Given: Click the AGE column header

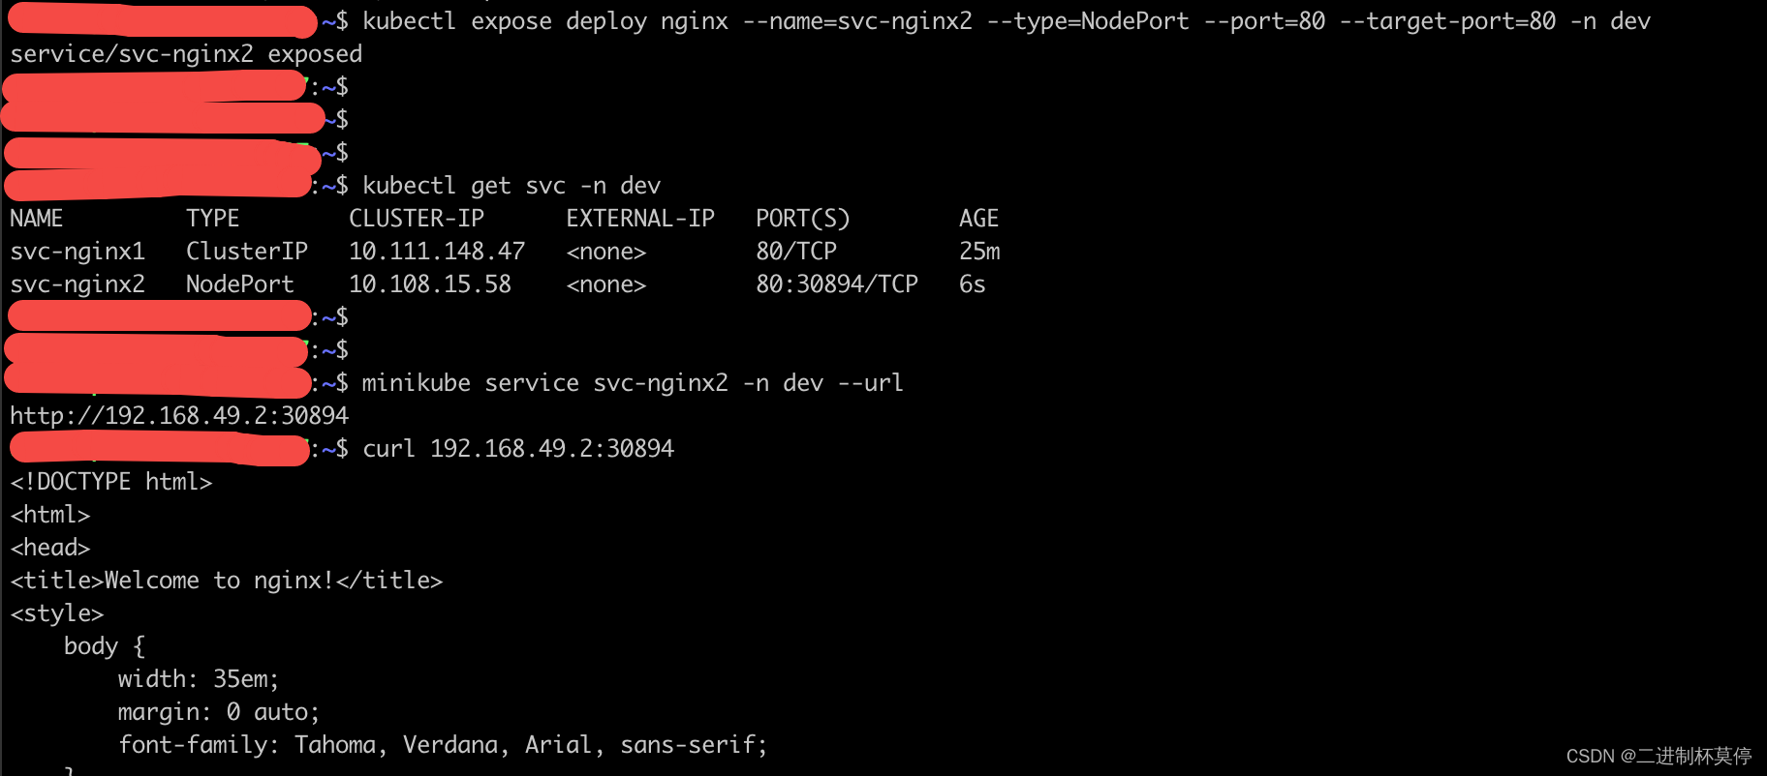Looking at the screenshot, I should point(978,219).
